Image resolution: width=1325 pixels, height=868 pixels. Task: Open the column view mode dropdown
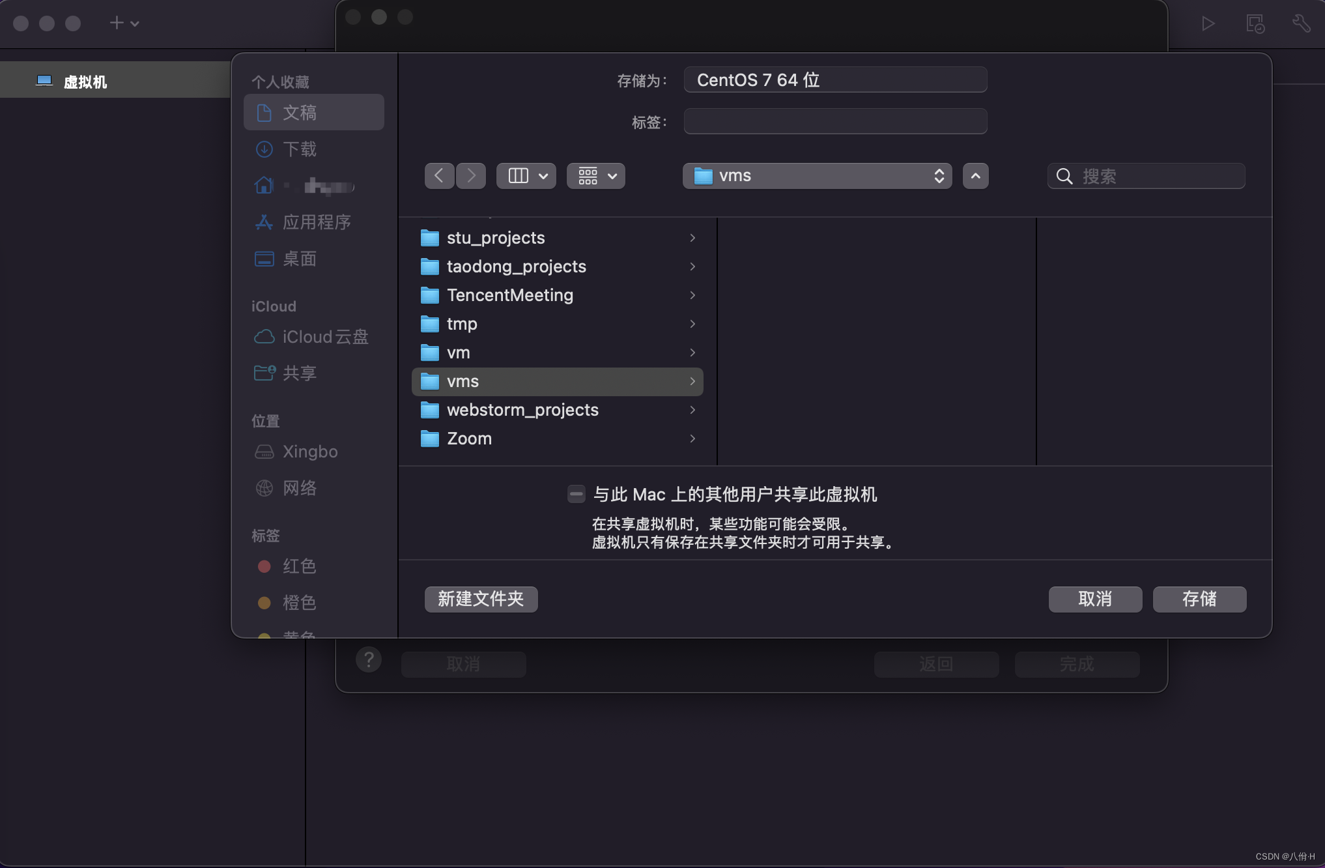pos(526,176)
